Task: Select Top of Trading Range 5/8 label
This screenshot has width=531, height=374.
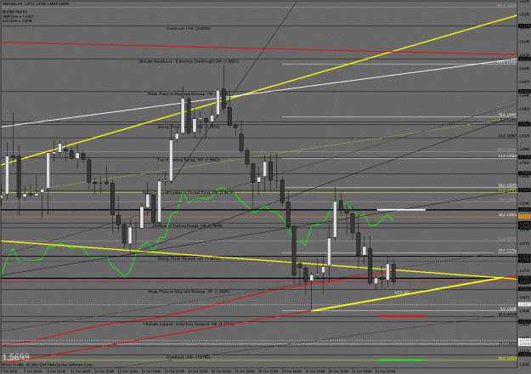Action: pos(189,160)
